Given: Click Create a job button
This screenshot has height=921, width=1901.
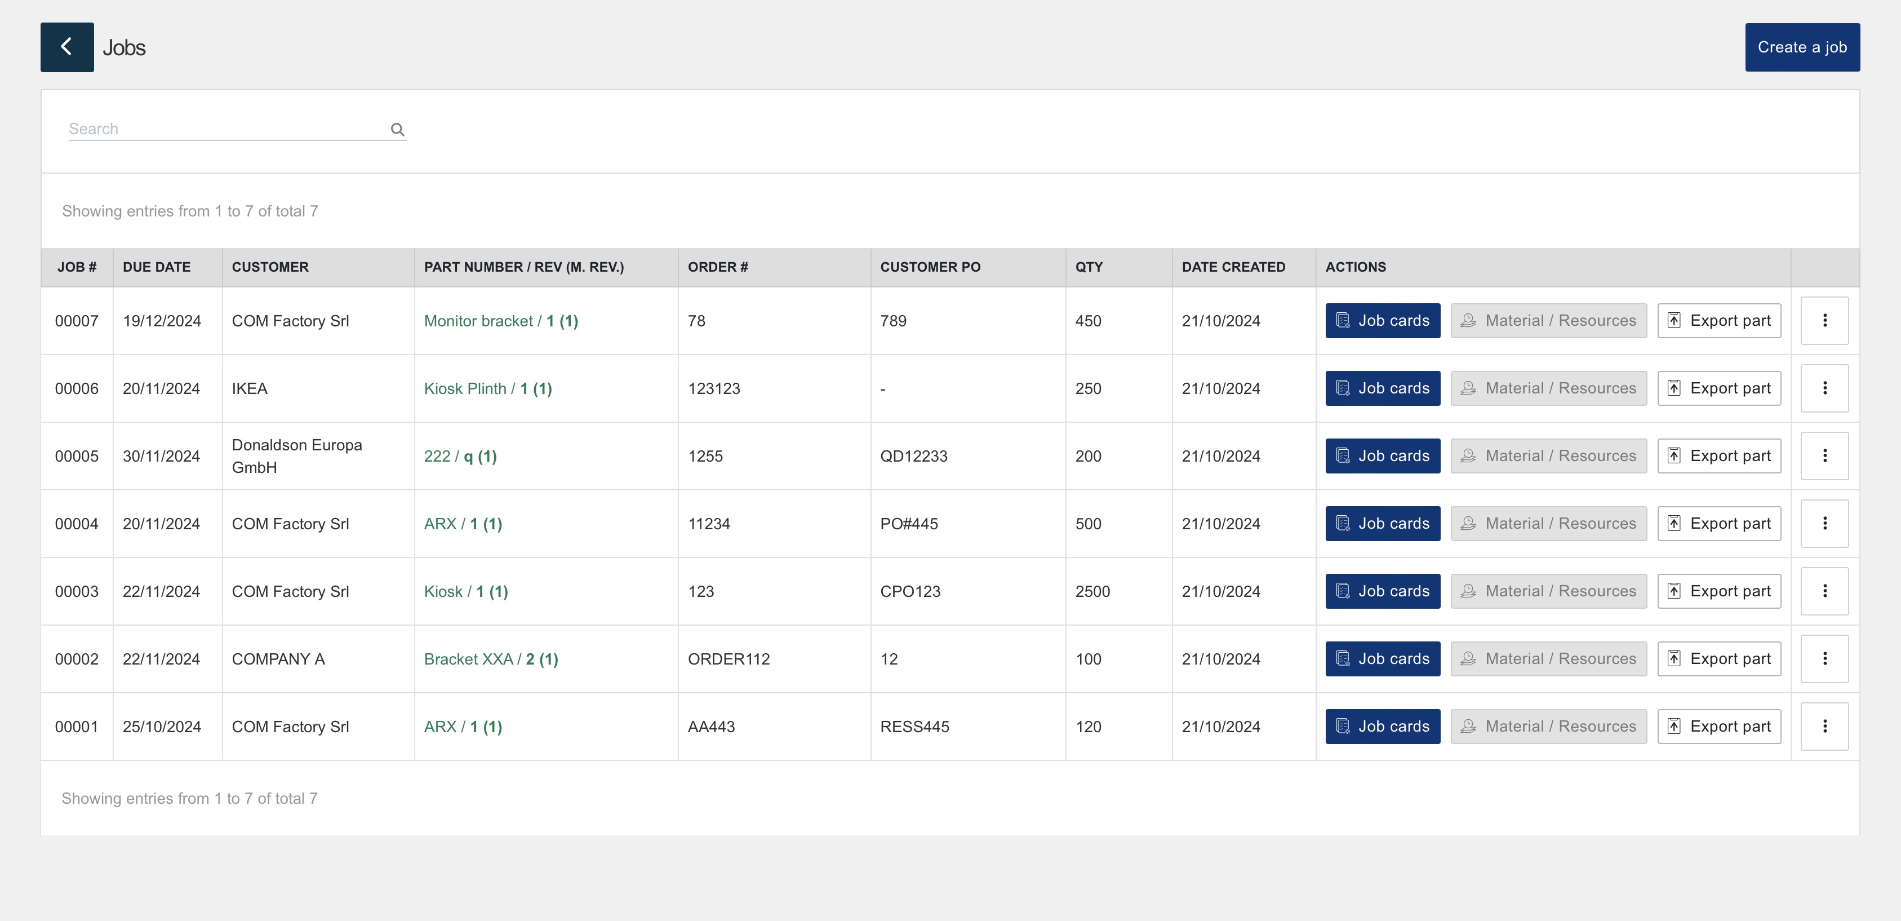Looking at the screenshot, I should (x=1801, y=47).
